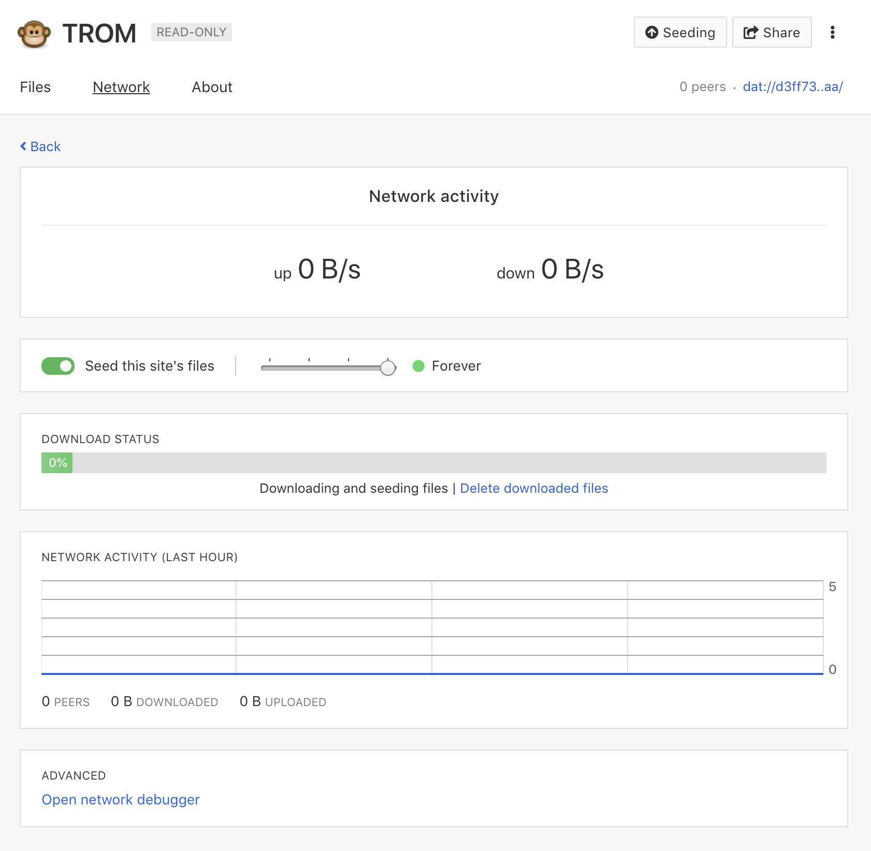The height and width of the screenshot is (851, 871).
Task: Toggle off Seed this site's files
Action: point(58,366)
